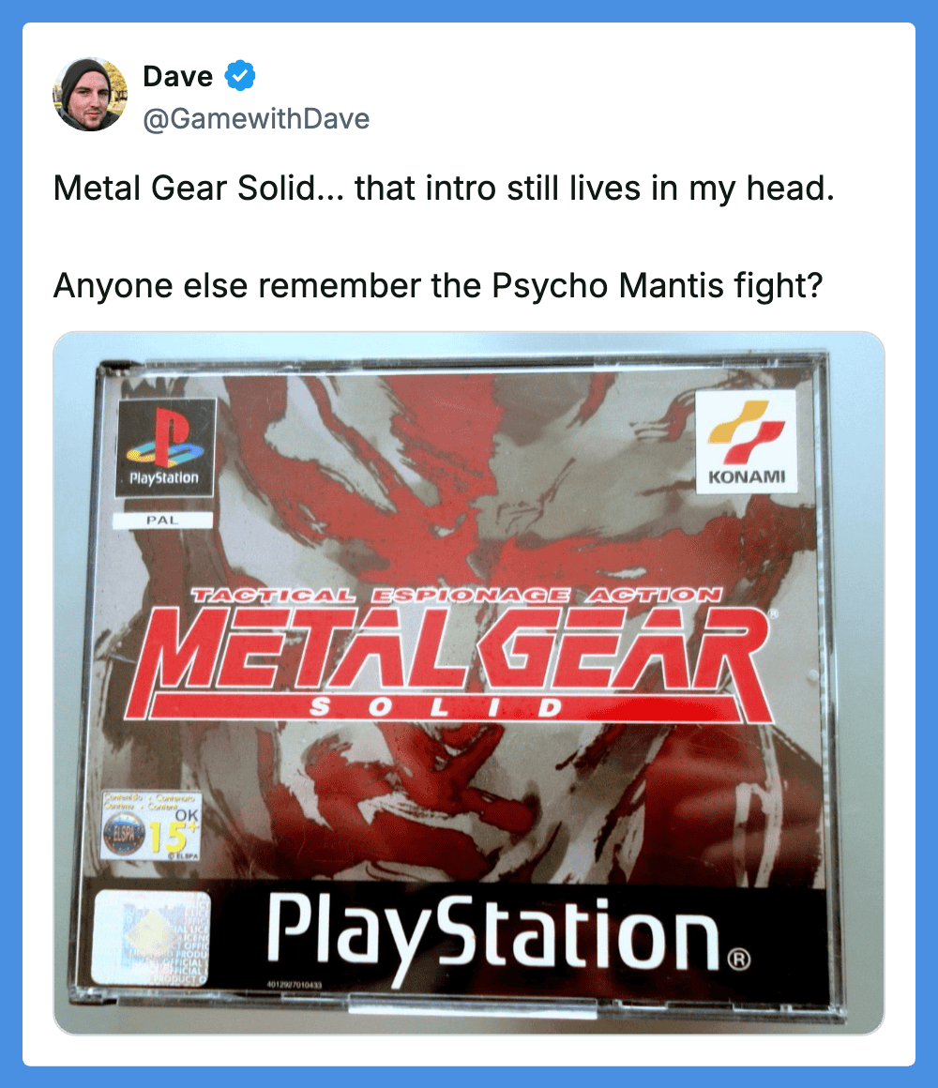The width and height of the screenshot is (938, 1088).
Task: Click the registered trademark symbol after PlayStation
Action: 739,960
